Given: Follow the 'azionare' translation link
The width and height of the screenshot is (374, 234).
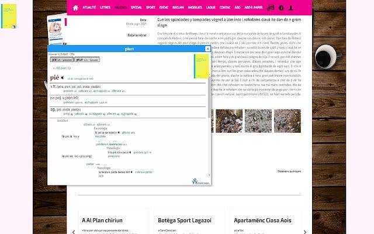Looking at the screenshot, I should click(102, 125).
